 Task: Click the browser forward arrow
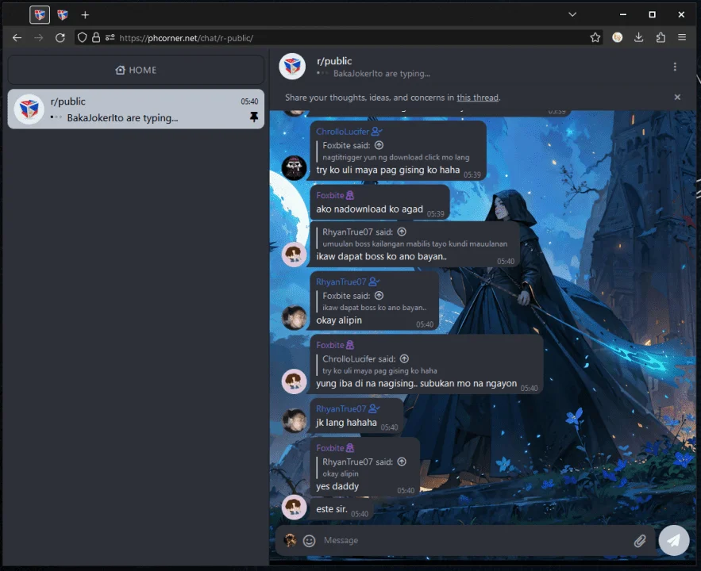[x=39, y=38]
